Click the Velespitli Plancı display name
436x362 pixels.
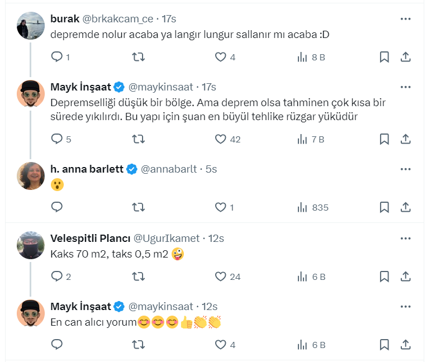pyautogui.click(x=89, y=239)
